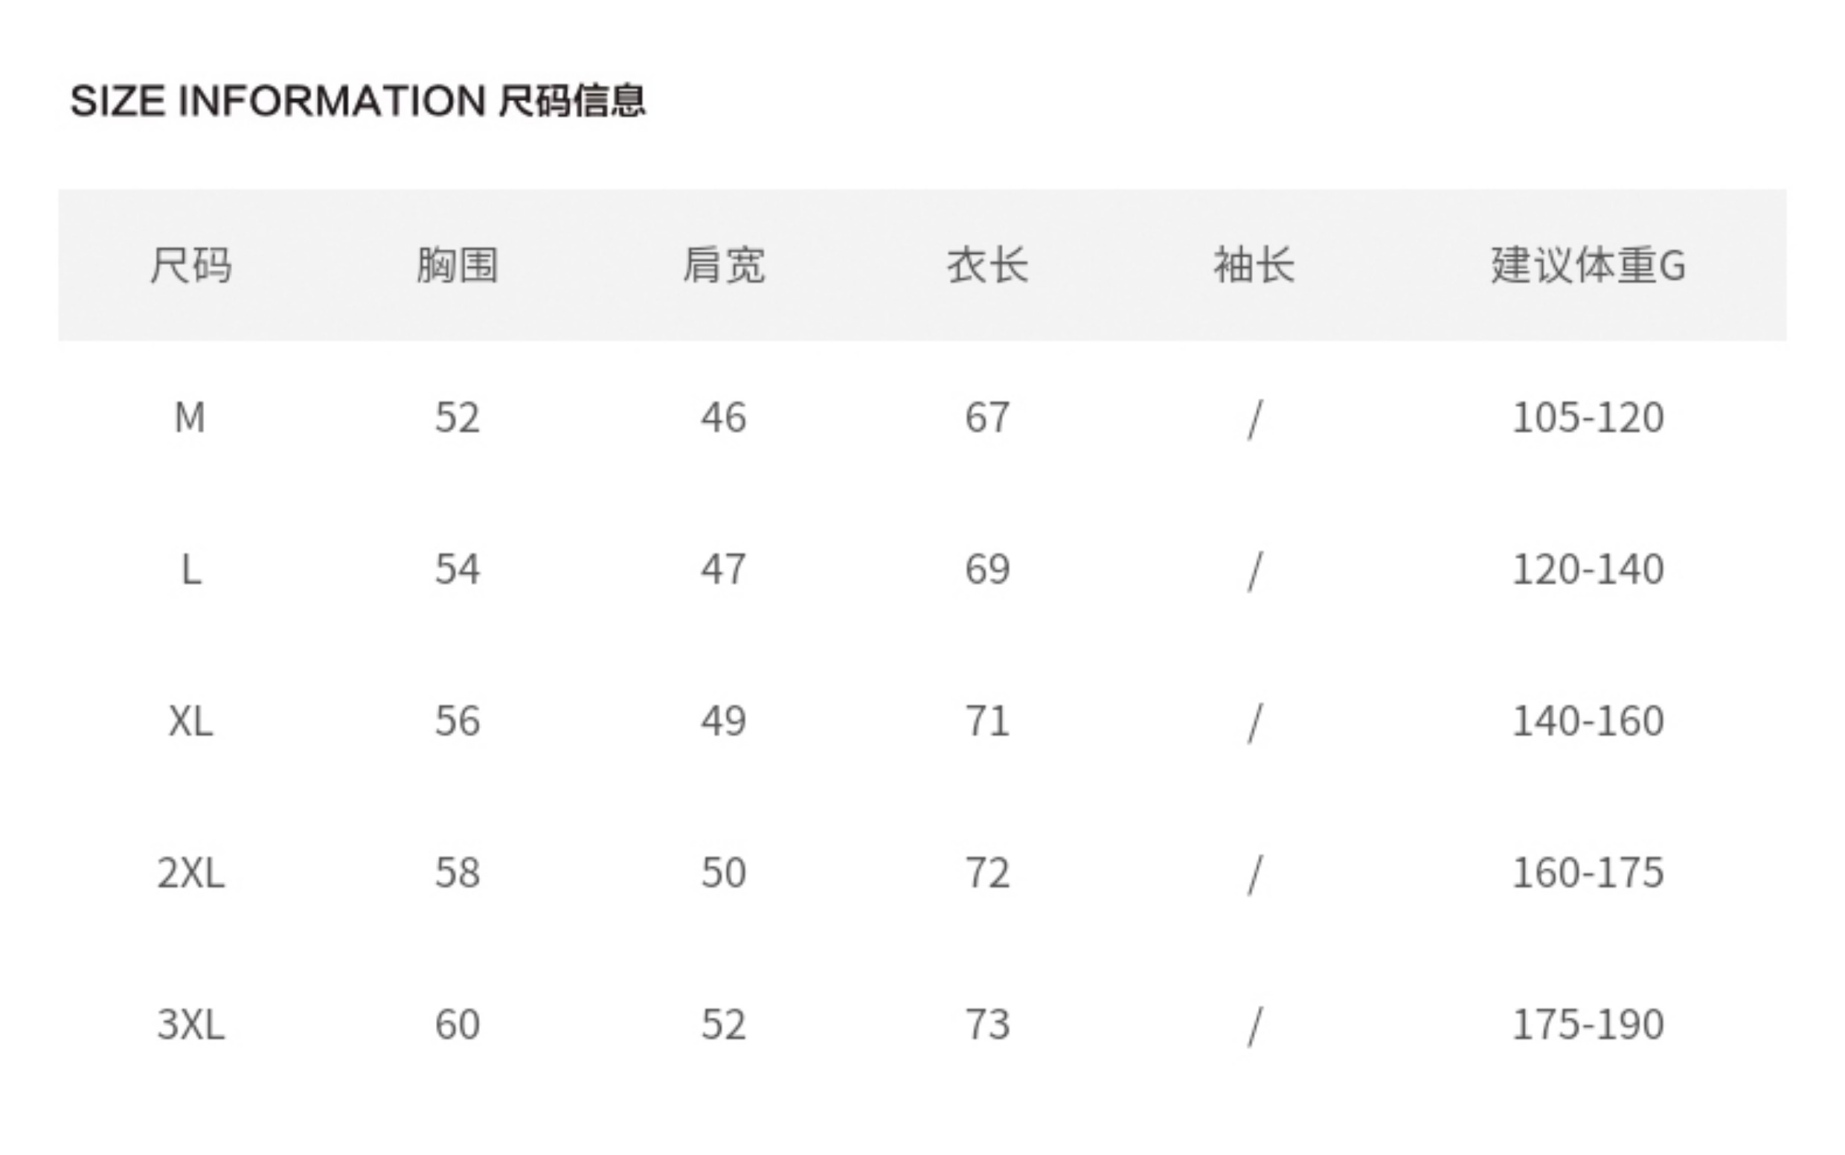1845x1155 pixels.
Task: Select the 胸围 value 56 for XL
Action: tap(458, 721)
